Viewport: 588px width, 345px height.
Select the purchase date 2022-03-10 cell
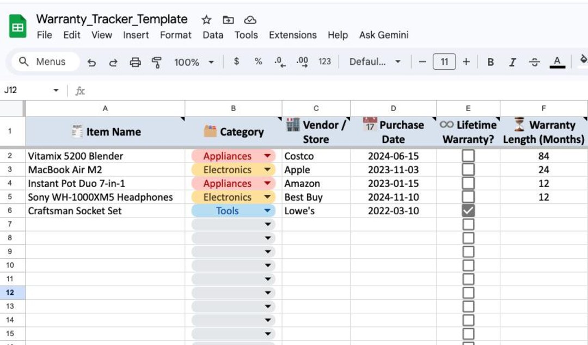click(394, 210)
